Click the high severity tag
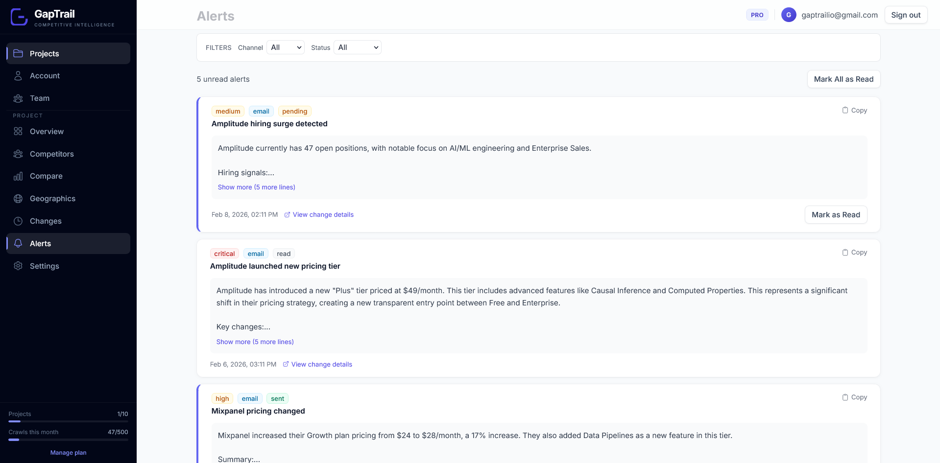This screenshot has height=463, width=940. click(x=222, y=398)
